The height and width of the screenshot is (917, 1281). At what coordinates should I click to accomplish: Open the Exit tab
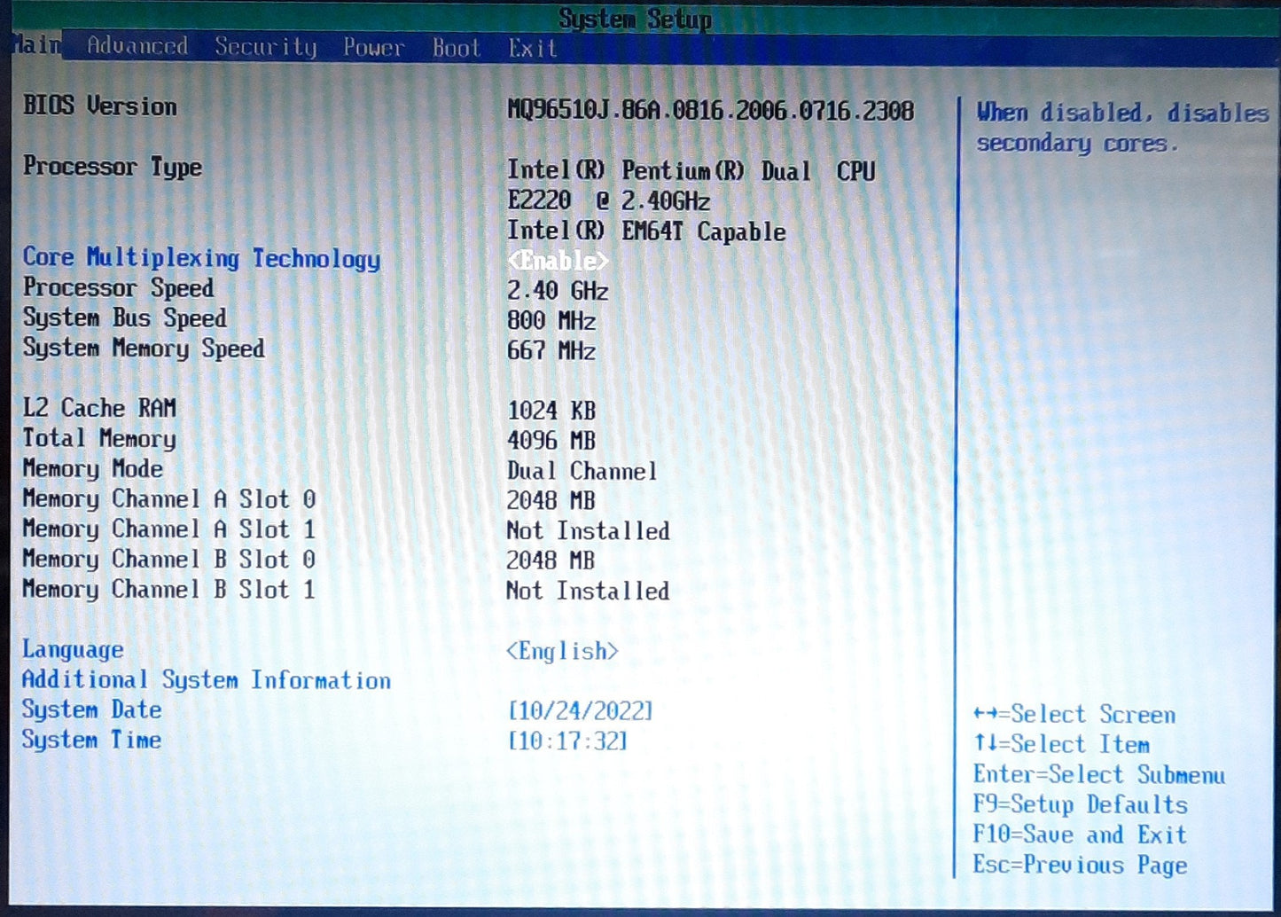point(532,49)
